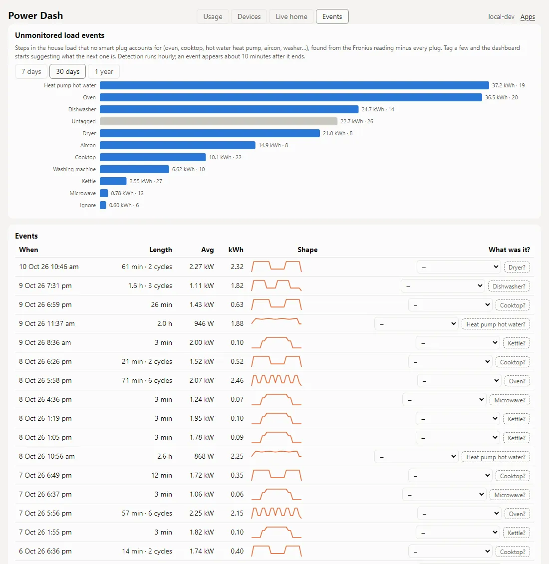Click the Cooktop usage bar

(x=153, y=157)
